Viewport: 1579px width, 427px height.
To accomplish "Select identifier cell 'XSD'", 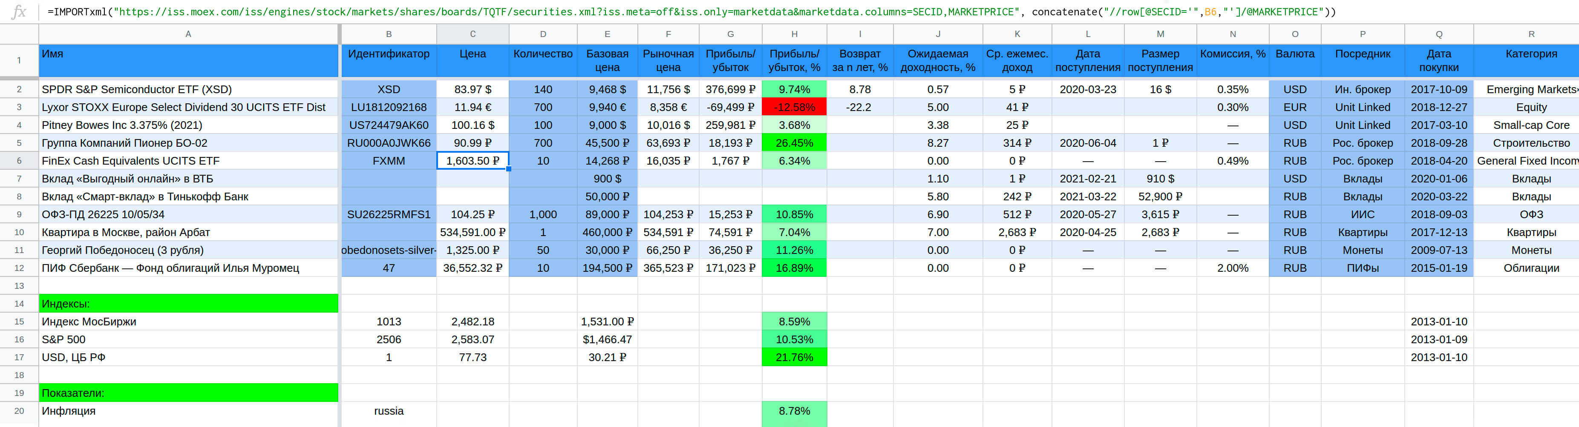I will click(389, 89).
